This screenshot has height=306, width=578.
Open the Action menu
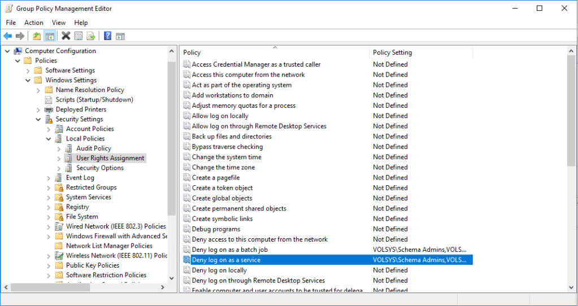(33, 23)
